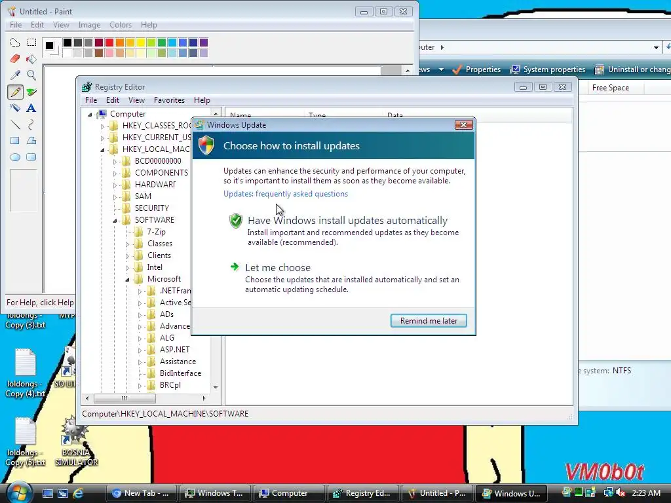The width and height of the screenshot is (671, 503).
Task: Collapse SOFTWARE registry key
Action: pos(115,221)
